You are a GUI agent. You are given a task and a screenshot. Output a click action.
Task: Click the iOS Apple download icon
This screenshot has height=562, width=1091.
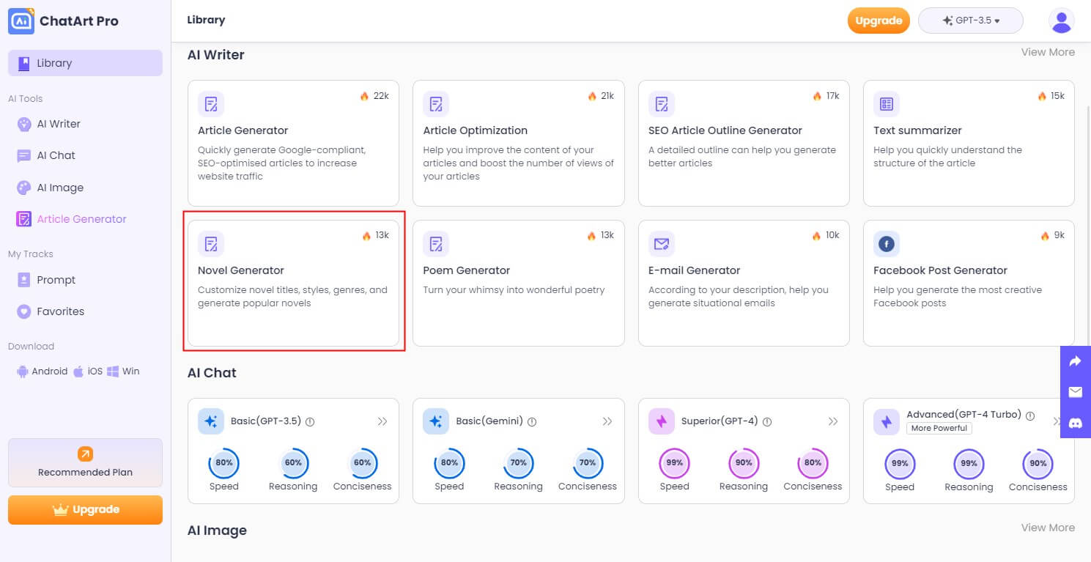pos(78,371)
